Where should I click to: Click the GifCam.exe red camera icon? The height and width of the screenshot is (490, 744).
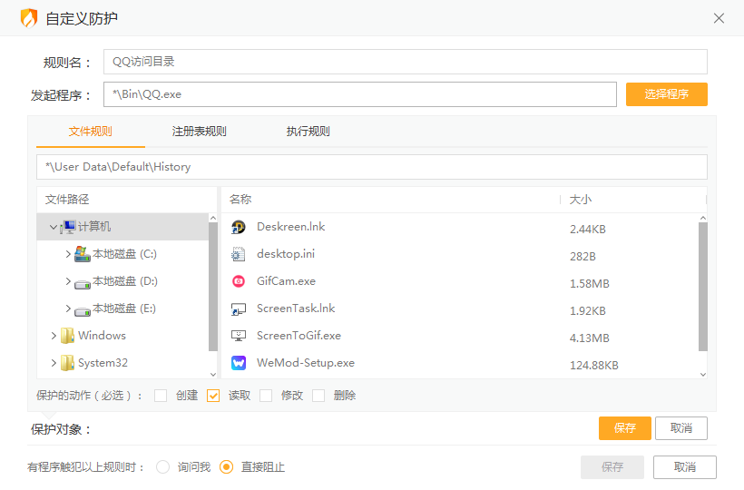point(239,281)
